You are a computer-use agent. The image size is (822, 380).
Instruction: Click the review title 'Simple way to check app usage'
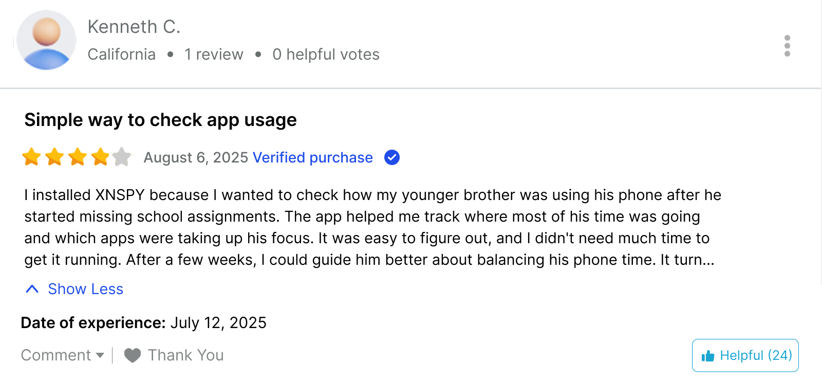161,120
